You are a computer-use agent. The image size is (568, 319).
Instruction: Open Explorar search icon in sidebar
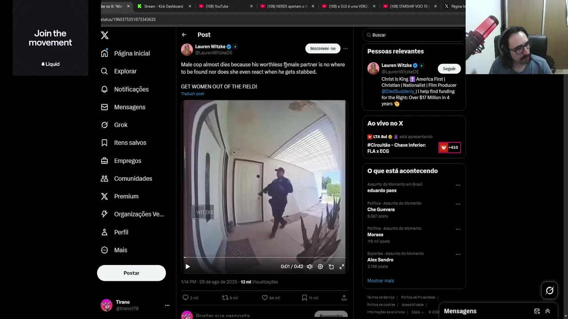point(104,71)
